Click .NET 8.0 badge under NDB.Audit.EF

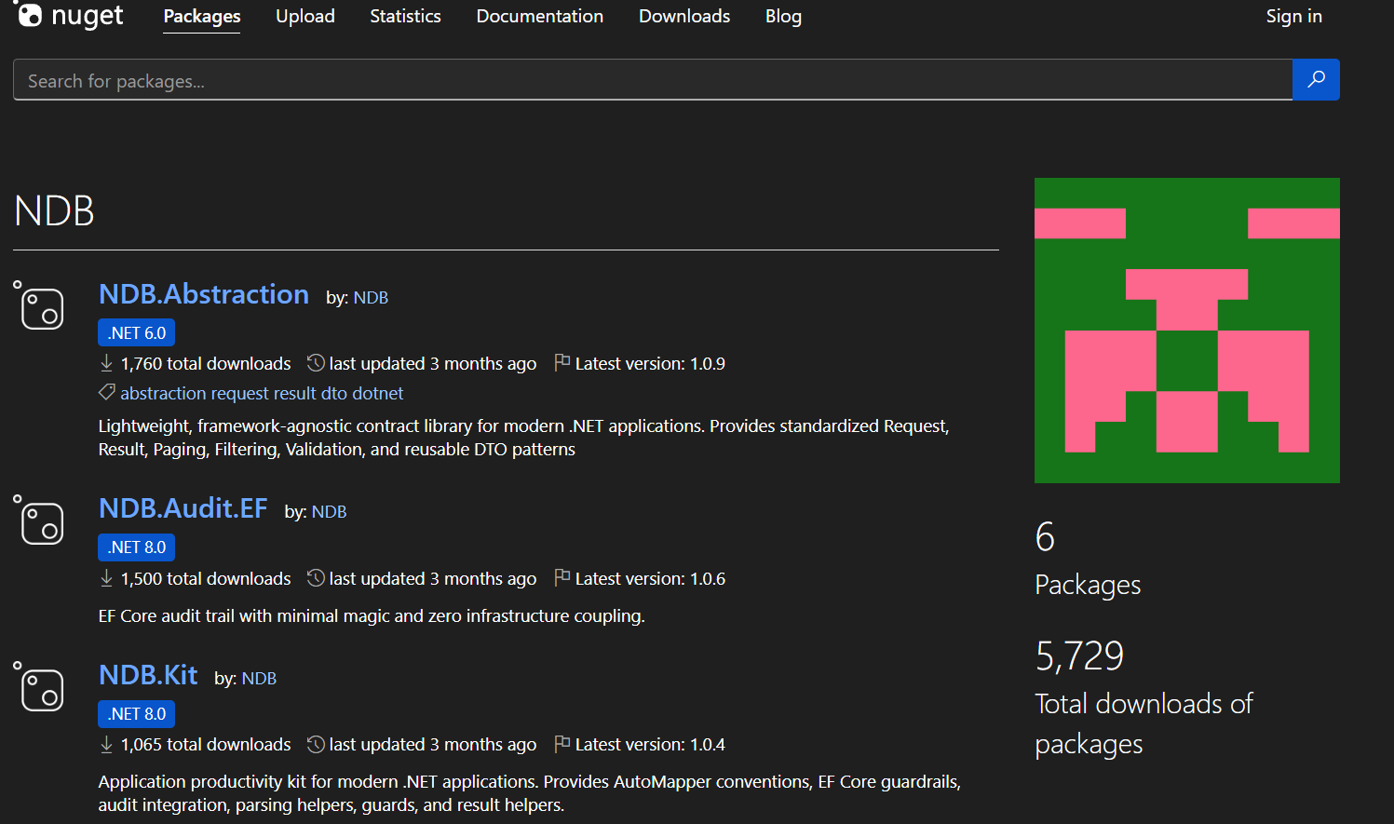(x=137, y=547)
